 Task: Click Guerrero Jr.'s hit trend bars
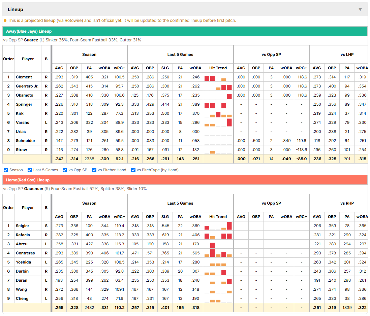click(218, 86)
